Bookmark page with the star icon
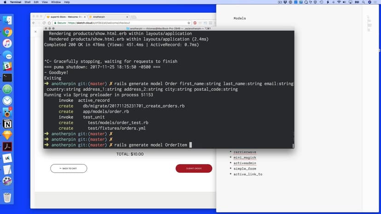 tap(189, 23)
